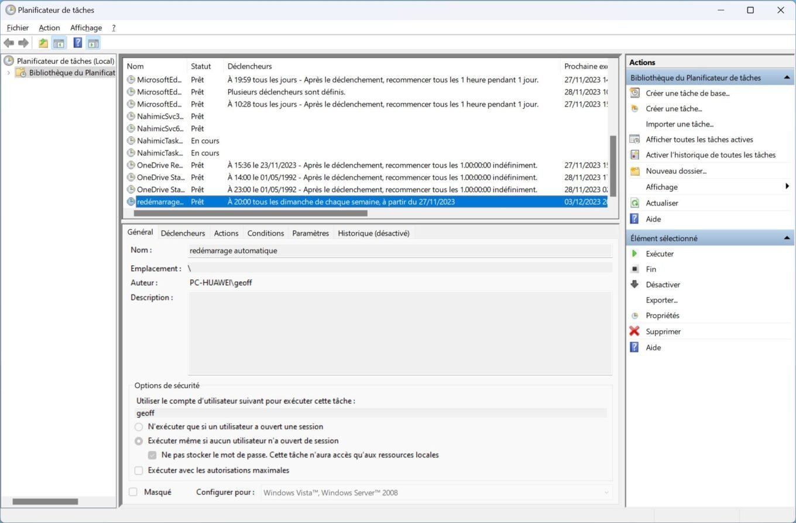Click the Planificateur de tâches title bar icon
The image size is (796, 523).
point(11,10)
